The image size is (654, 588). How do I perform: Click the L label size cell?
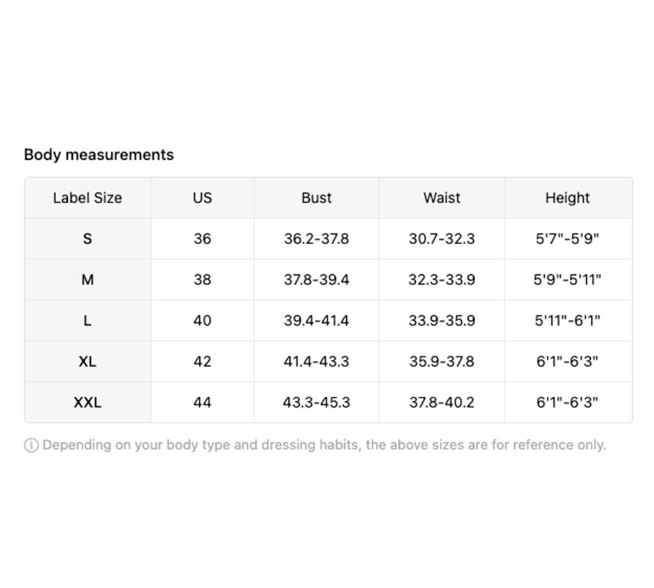(87, 321)
